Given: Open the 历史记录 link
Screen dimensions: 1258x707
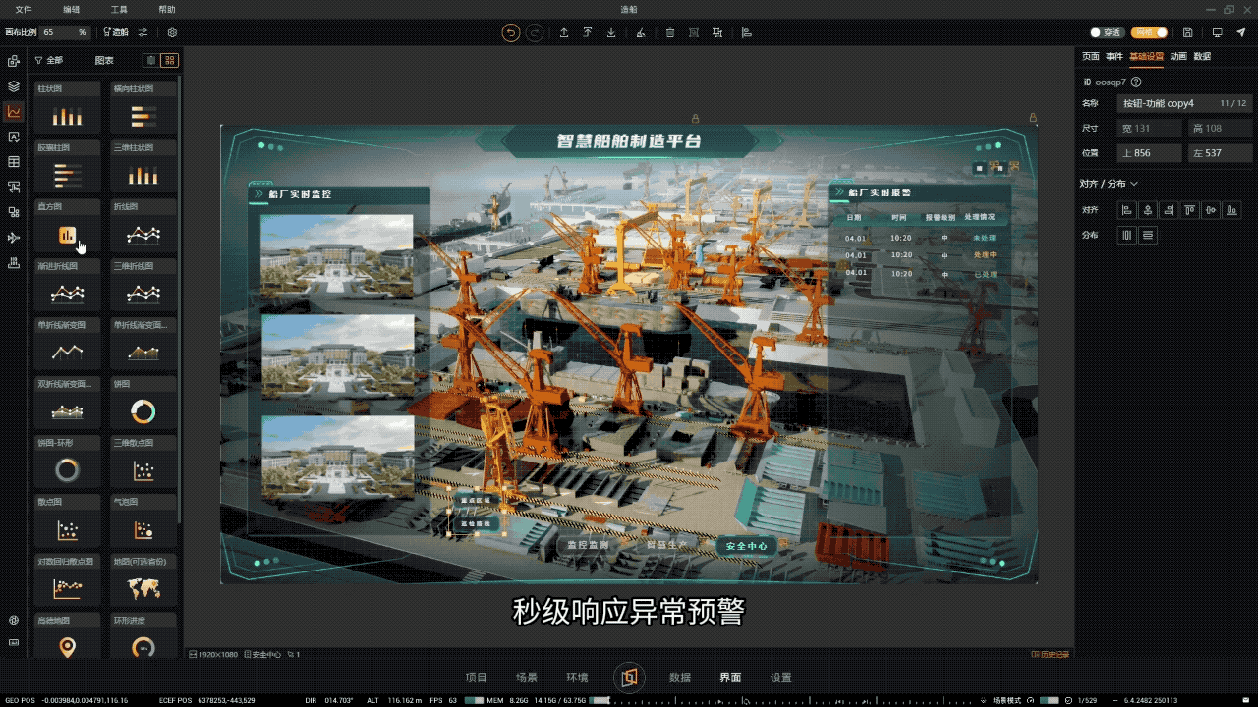Looking at the screenshot, I should coord(1050,654).
